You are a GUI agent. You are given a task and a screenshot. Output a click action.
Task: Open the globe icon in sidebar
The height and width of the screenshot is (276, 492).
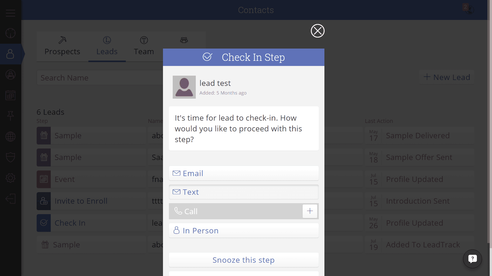pyautogui.click(x=11, y=137)
